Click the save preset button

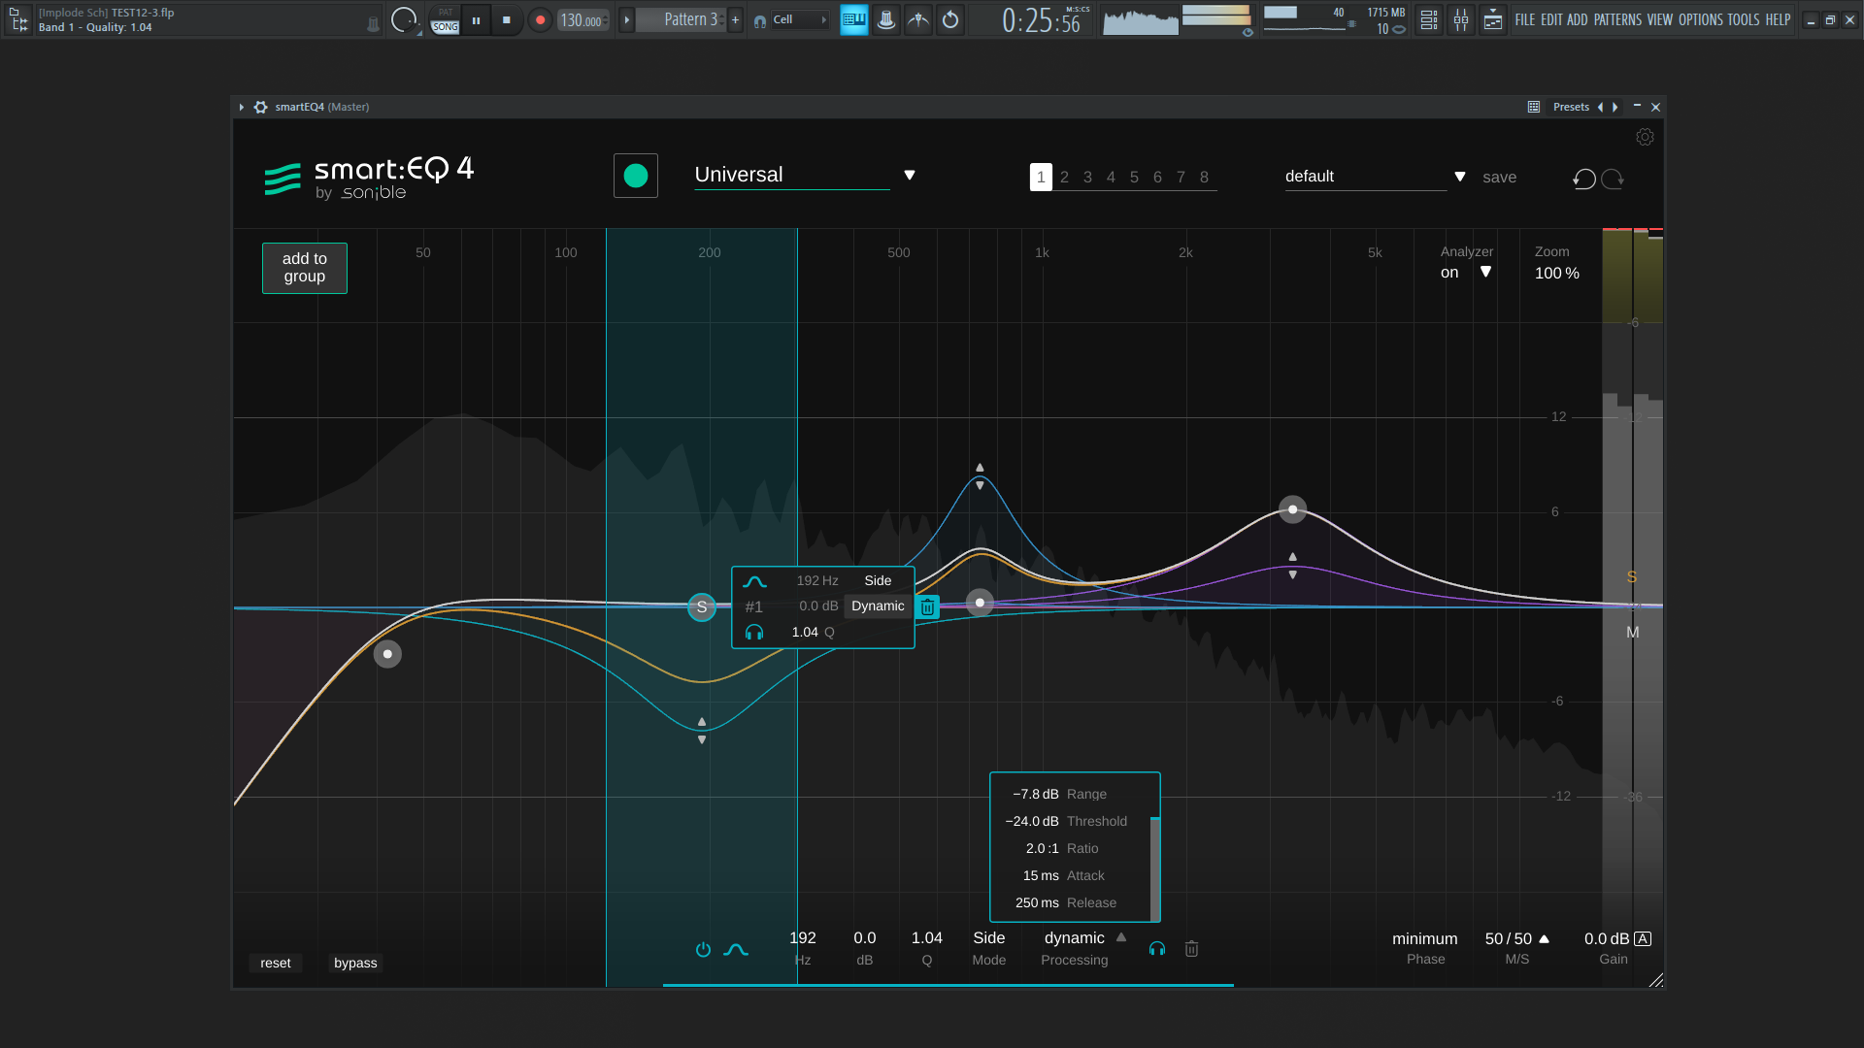pos(1499,177)
